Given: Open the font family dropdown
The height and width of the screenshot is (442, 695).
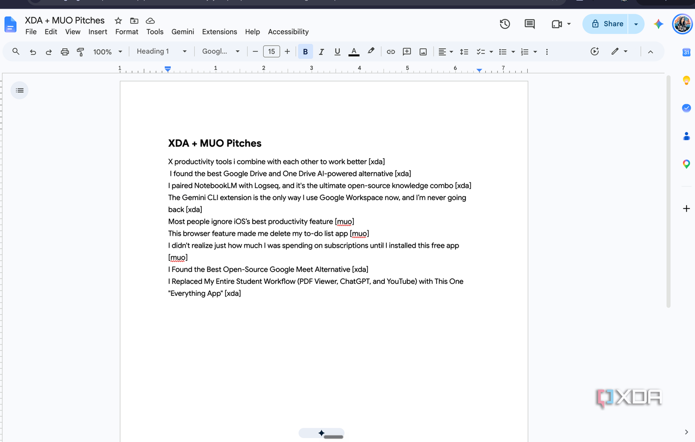Looking at the screenshot, I should pyautogui.click(x=221, y=51).
